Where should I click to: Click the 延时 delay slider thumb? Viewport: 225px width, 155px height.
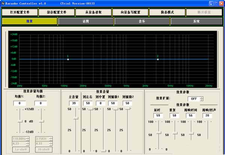[x=159, y=133]
